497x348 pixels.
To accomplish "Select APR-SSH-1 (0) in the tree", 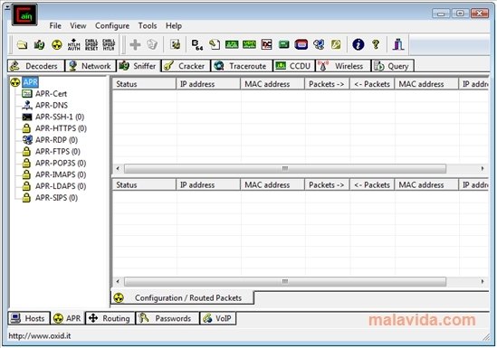I will [60, 117].
